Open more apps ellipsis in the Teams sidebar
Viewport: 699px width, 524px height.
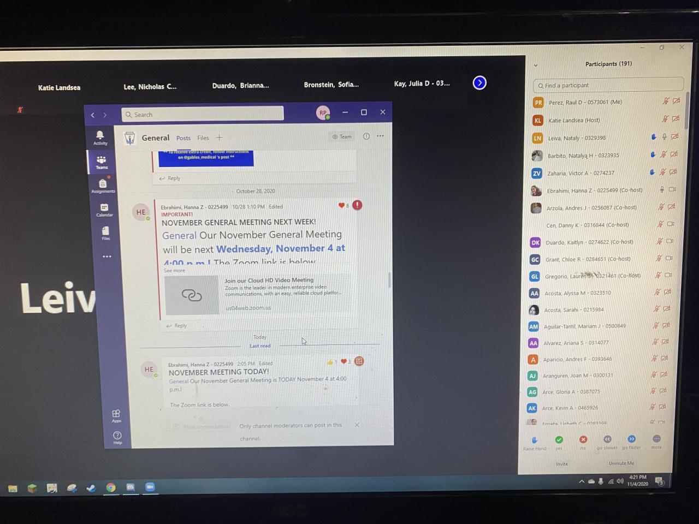tap(107, 257)
